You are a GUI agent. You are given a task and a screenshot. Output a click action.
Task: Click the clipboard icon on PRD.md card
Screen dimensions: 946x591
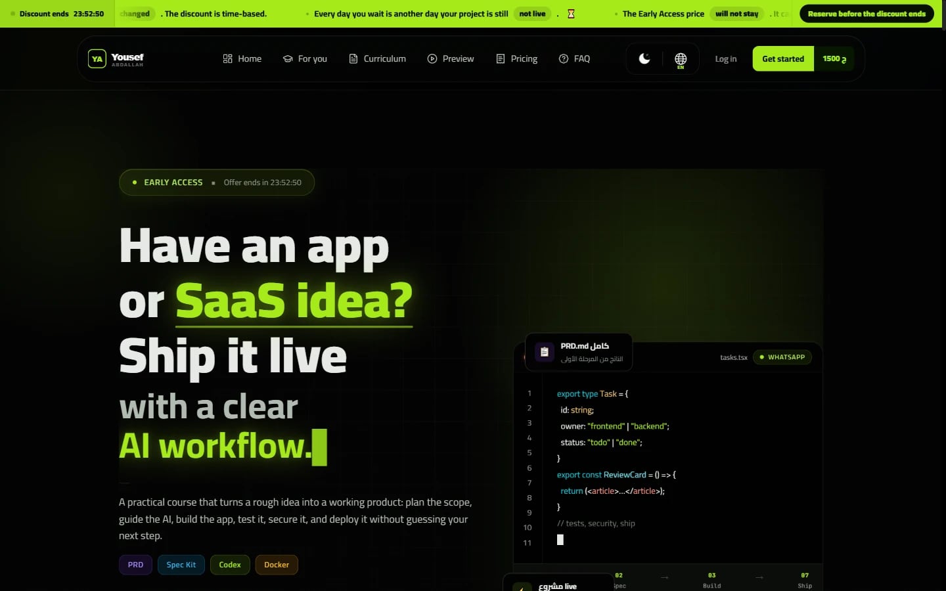click(544, 352)
